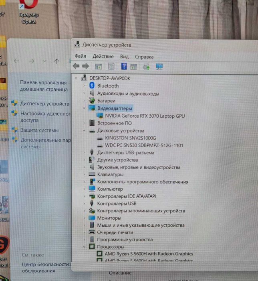The width and height of the screenshot is (258, 281).
Task: Select the Встроенное ПО category
Action: pos(115,123)
